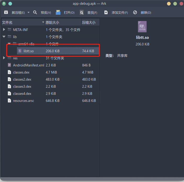Click the 添加文件(F) add files button

tap(120, 13)
